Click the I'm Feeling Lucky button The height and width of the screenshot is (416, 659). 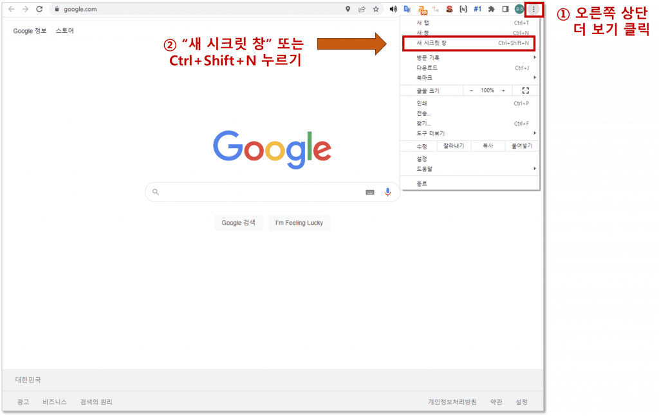coord(299,223)
